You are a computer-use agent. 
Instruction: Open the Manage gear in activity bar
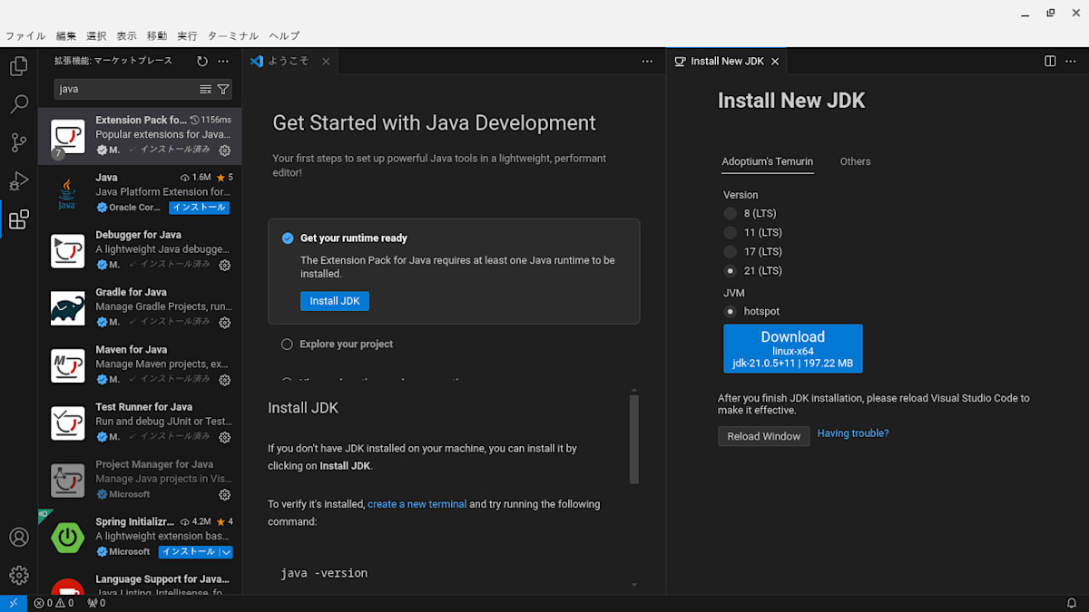[18, 575]
